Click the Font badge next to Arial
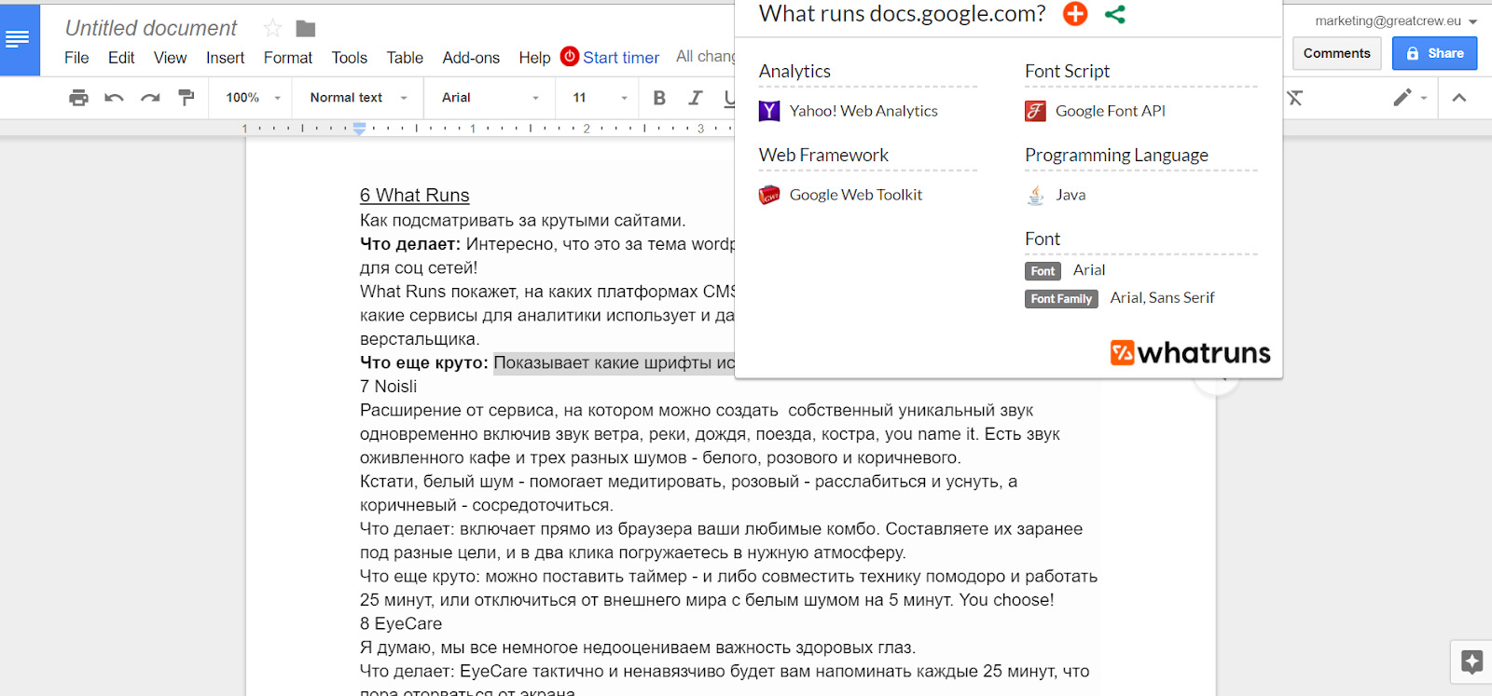1492x696 pixels. pos(1043,271)
